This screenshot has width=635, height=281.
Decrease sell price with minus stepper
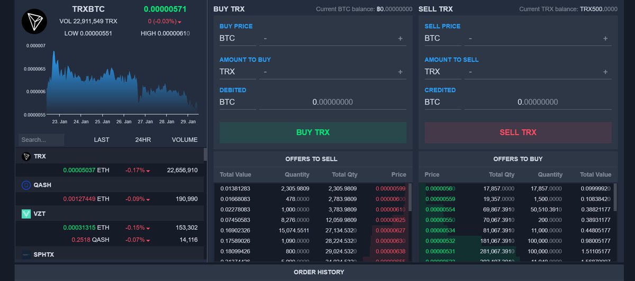[x=470, y=38]
